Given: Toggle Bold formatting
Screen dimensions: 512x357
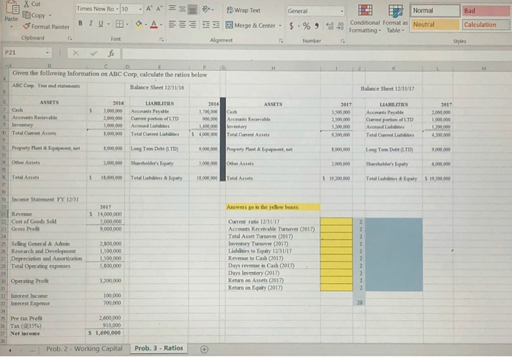Looking at the screenshot, I should click(x=80, y=23).
